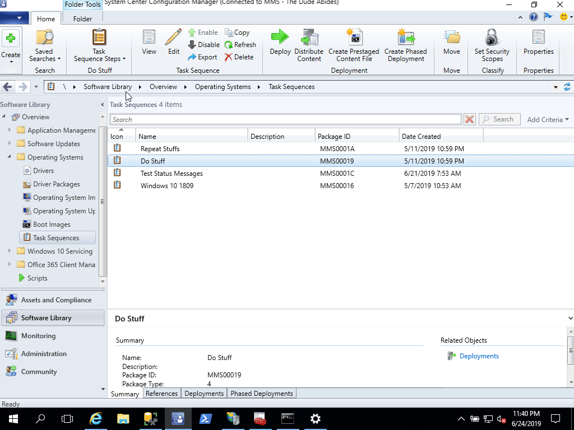Viewport: 574px width, 430px height.
Task: Click the Search button
Action: (x=499, y=119)
